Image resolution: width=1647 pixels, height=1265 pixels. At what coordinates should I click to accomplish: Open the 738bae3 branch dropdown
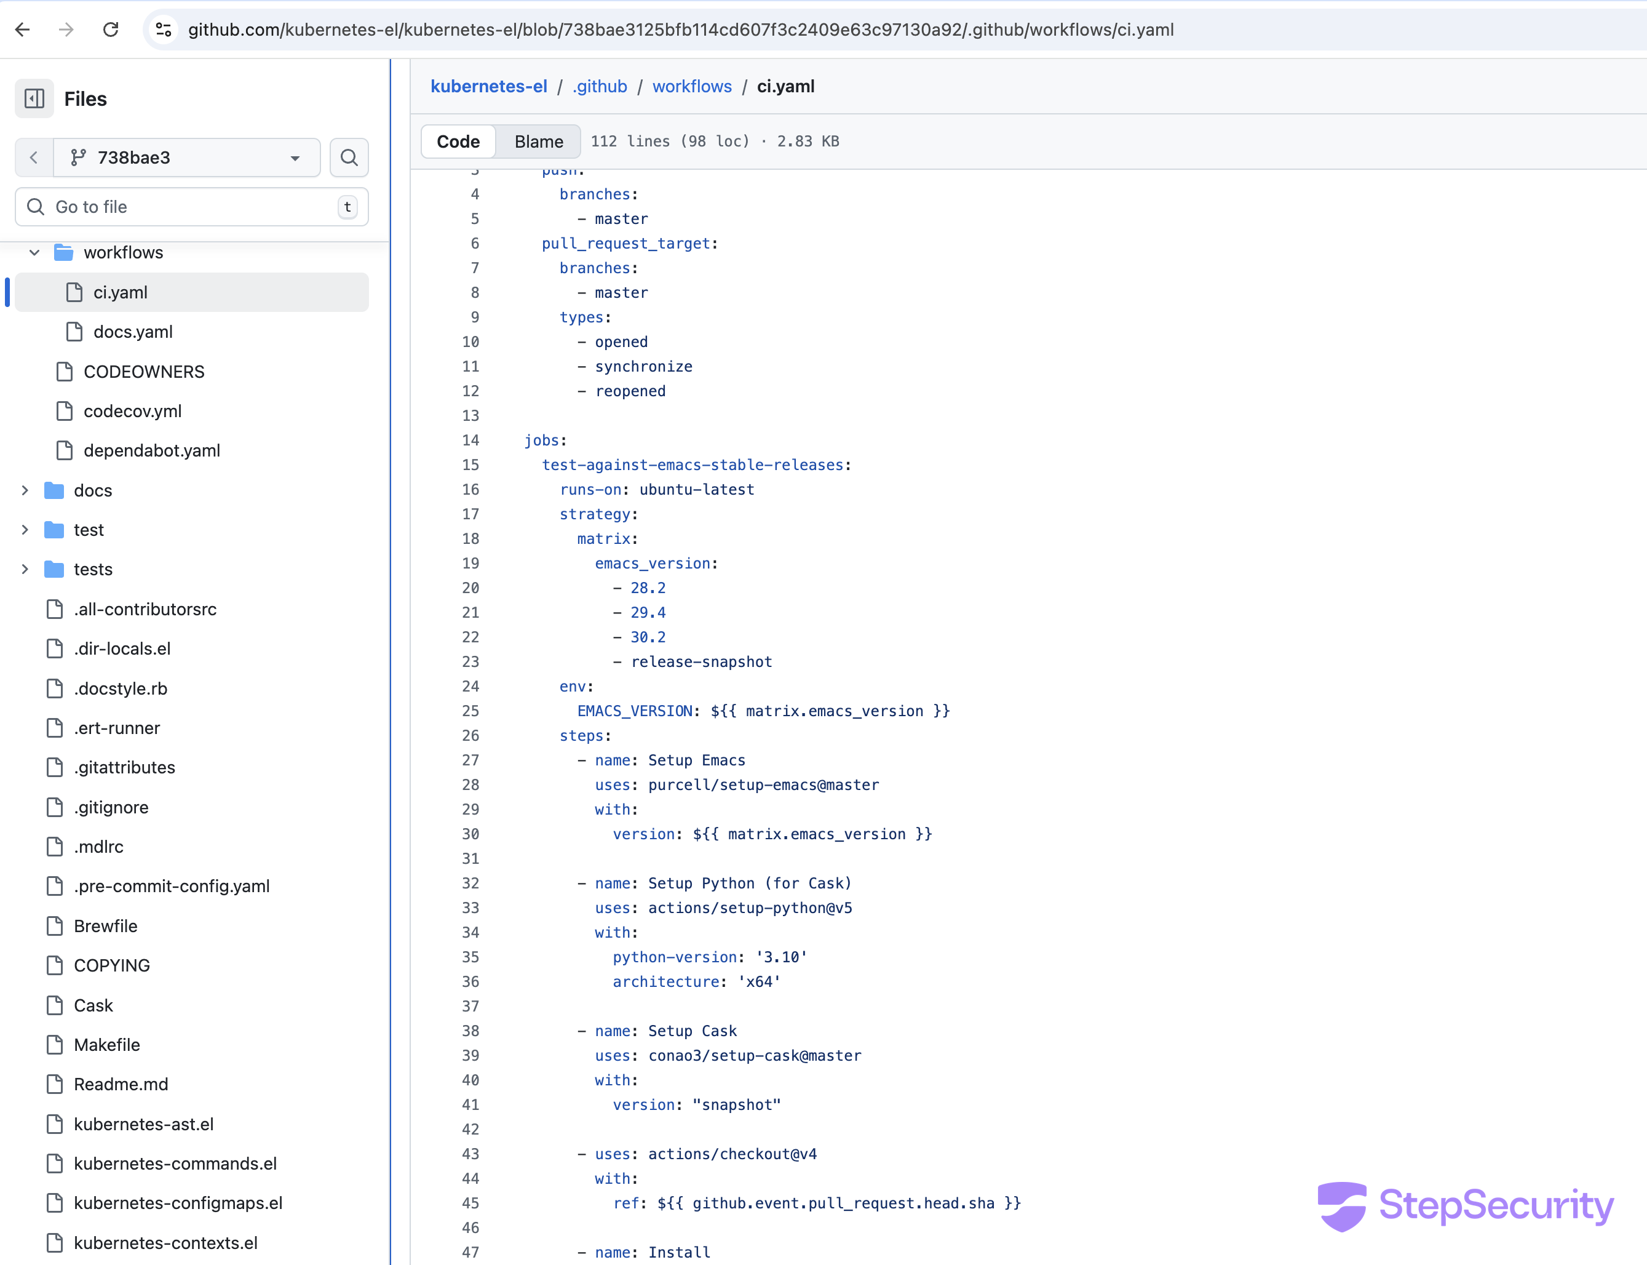pyautogui.click(x=187, y=158)
